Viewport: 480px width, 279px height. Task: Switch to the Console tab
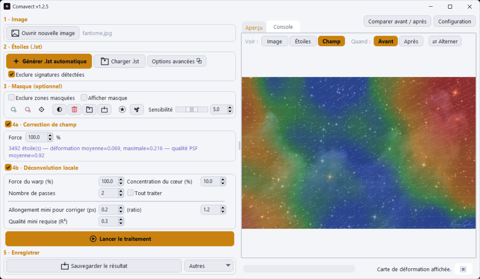click(283, 27)
